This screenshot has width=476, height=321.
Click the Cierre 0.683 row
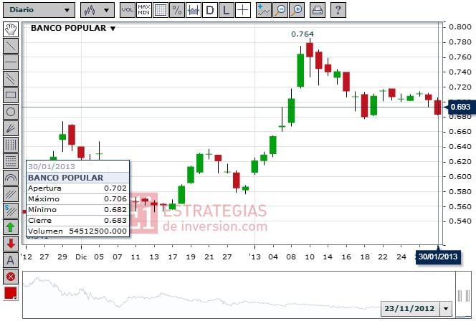(x=77, y=221)
